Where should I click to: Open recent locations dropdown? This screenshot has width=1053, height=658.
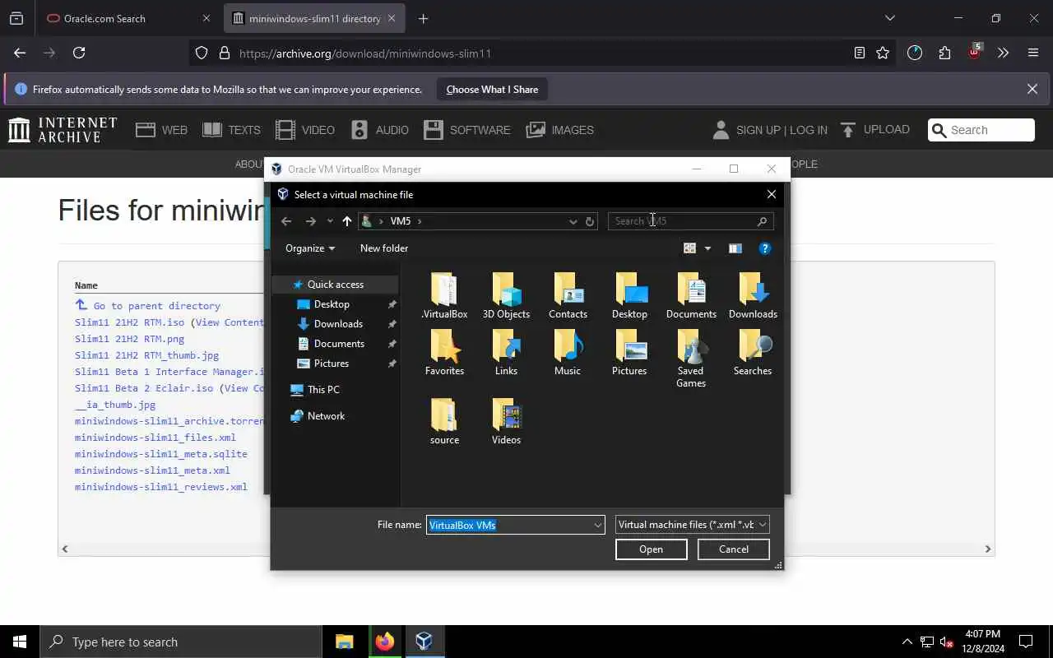[x=330, y=221]
